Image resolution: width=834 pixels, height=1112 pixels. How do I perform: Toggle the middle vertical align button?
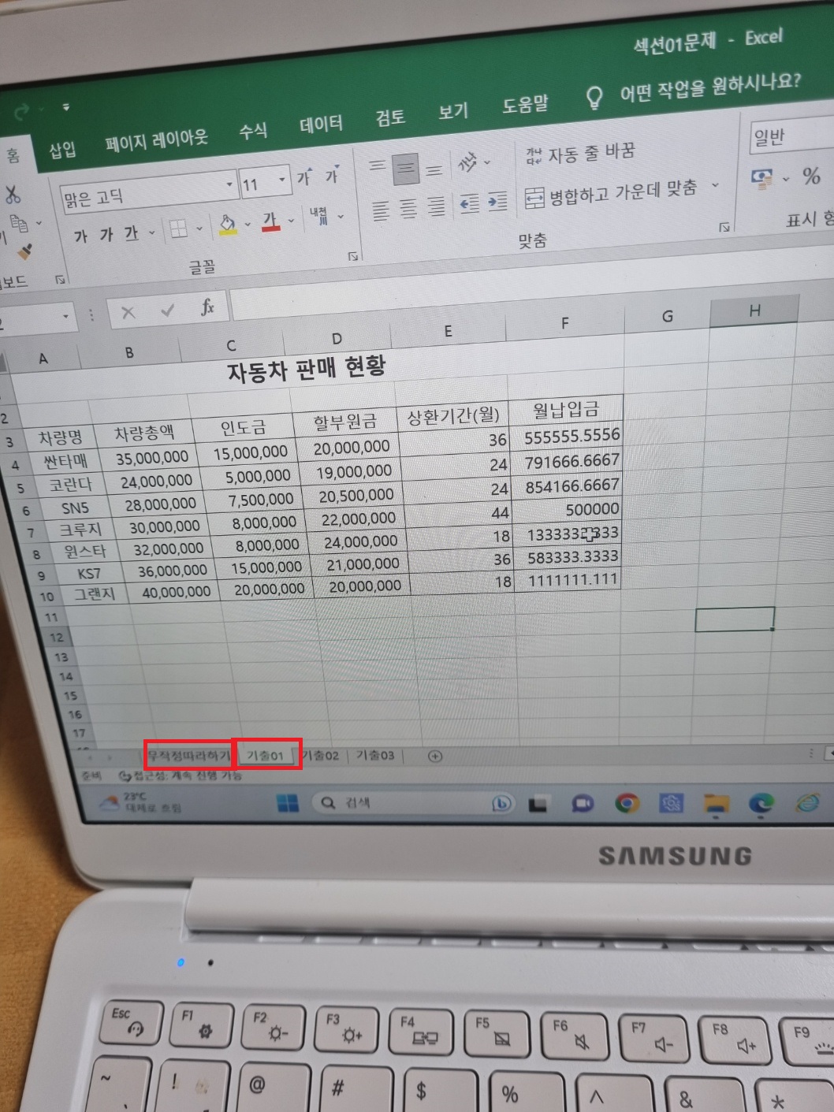pos(405,169)
